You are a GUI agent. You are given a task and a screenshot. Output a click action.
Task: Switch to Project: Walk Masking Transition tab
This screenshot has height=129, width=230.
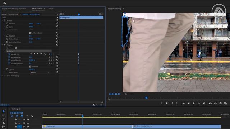pyautogui.click(x=14, y=9)
